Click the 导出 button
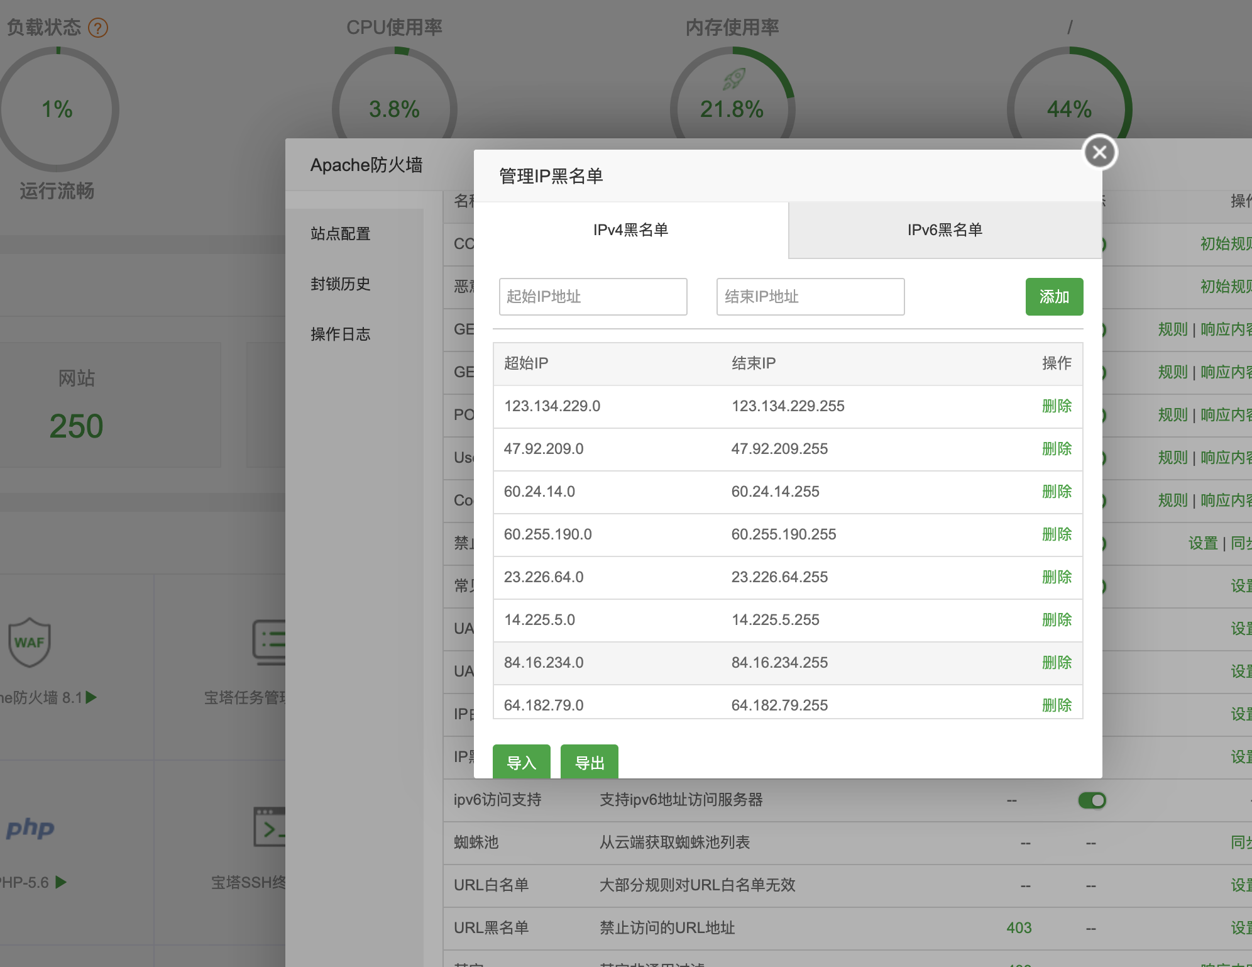This screenshot has height=967, width=1252. coord(589,762)
